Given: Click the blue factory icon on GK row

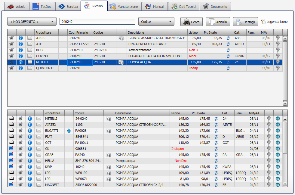Looking at the screenshot, I should coord(11,149).
